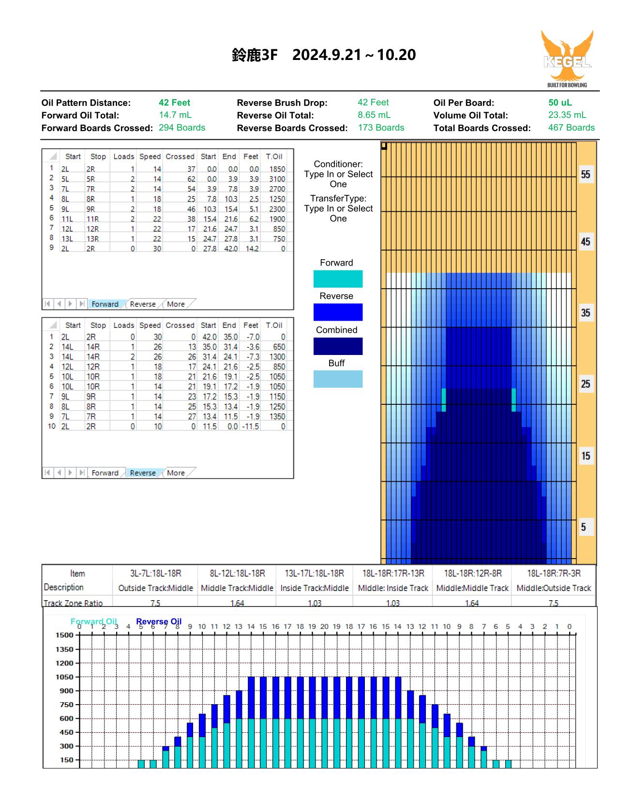
Task: Click the small square marker atop lane graph
Action: click(x=384, y=146)
